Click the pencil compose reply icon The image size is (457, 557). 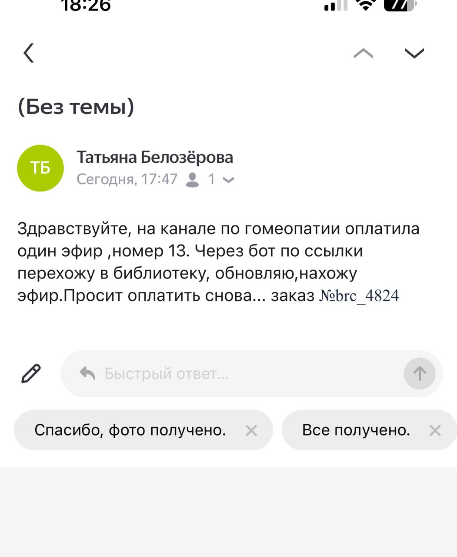point(31,373)
